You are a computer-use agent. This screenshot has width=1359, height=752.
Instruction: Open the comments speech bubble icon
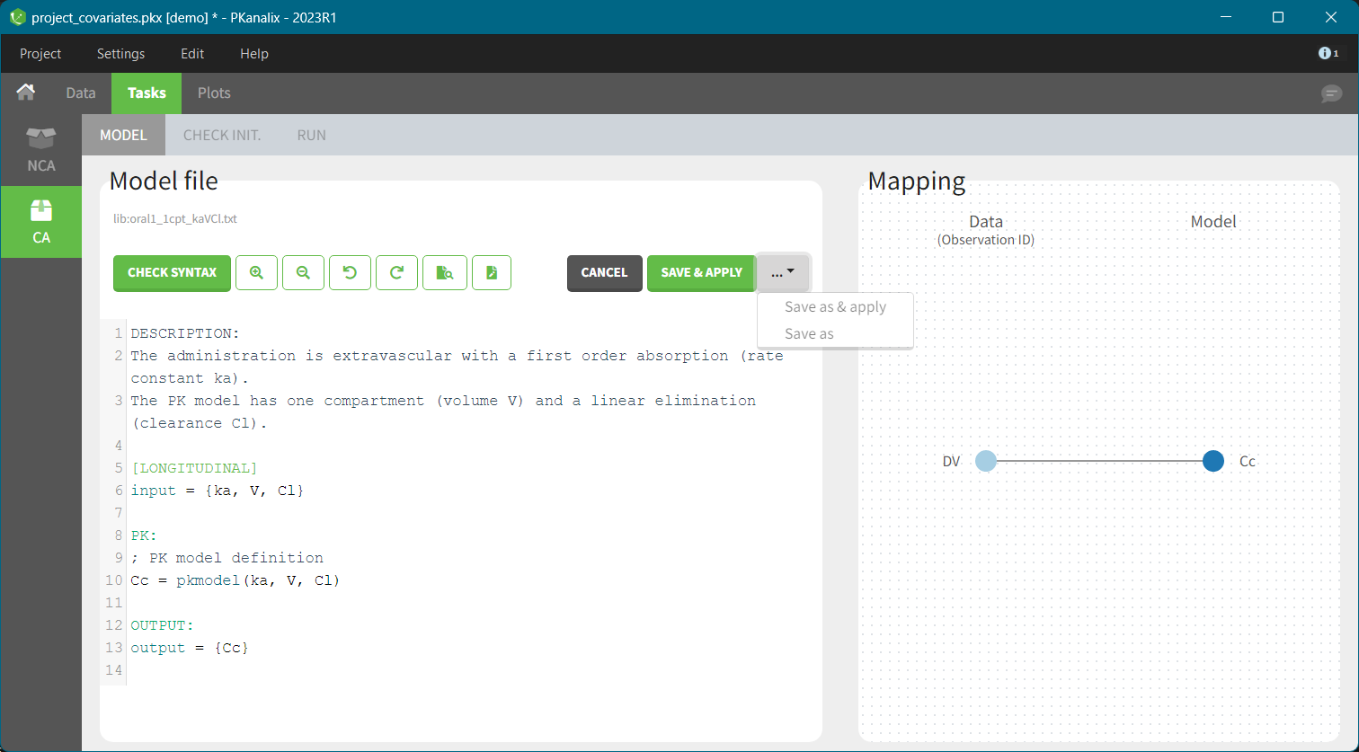(x=1331, y=93)
